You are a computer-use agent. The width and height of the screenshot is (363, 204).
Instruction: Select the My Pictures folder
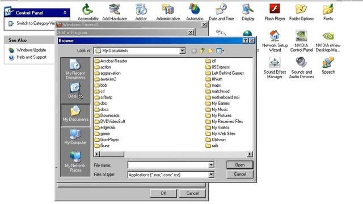[218, 116]
